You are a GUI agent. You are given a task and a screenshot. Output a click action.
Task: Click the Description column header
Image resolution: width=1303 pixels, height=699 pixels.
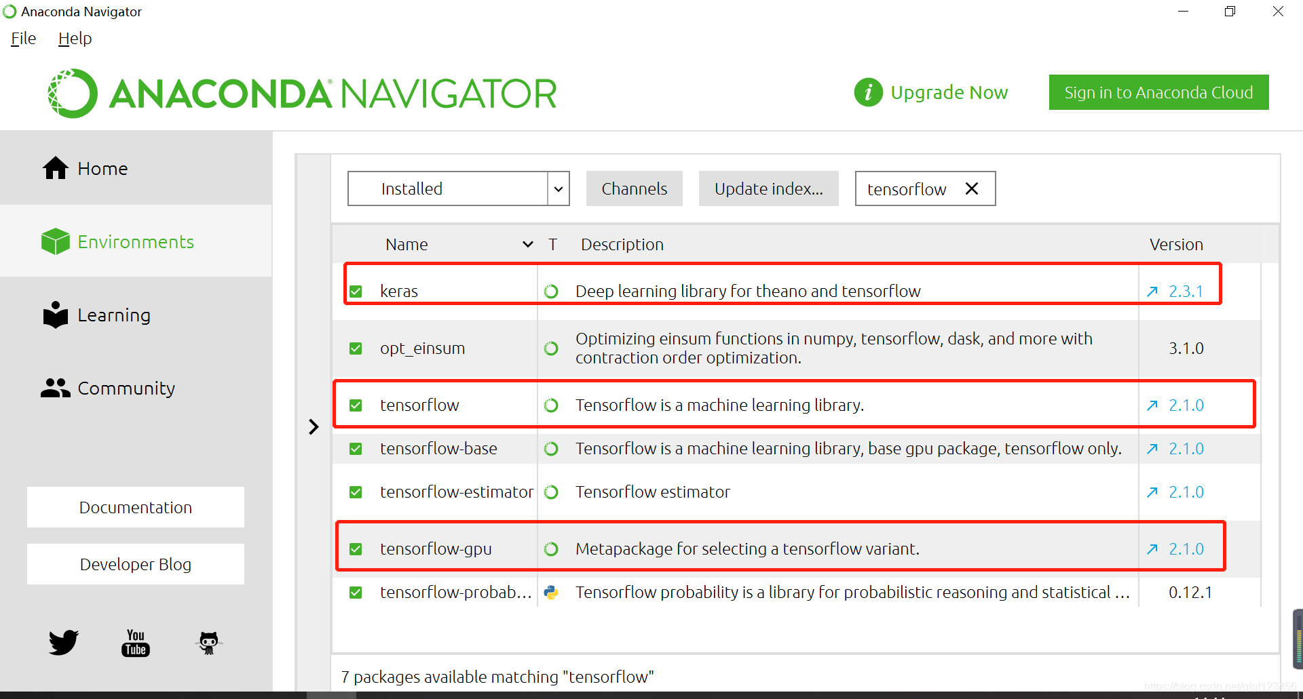pyautogui.click(x=622, y=244)
